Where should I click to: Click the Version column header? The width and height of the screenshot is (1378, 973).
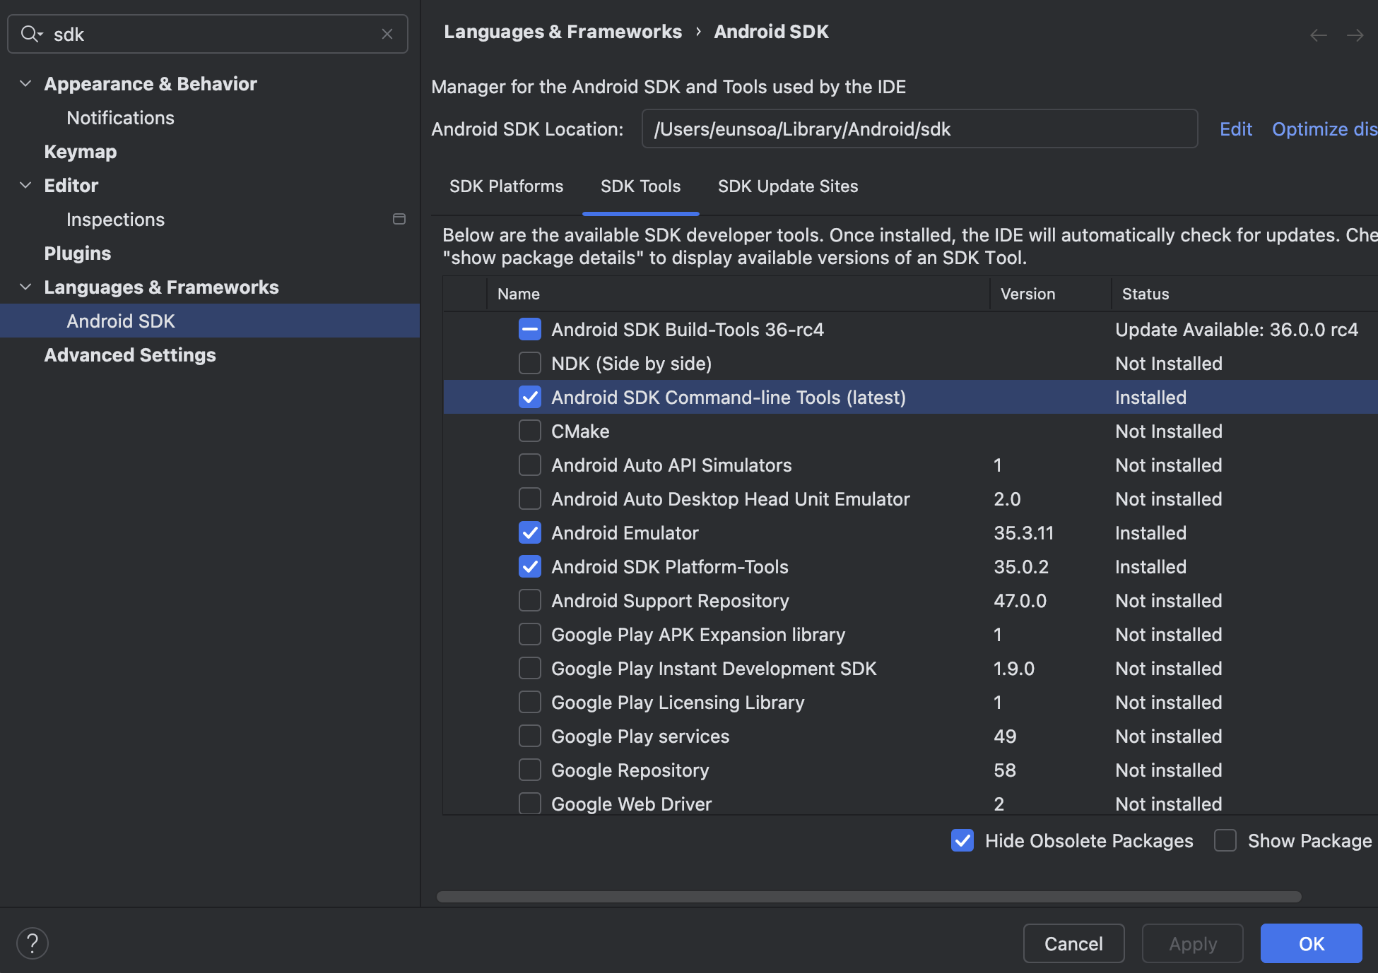1050,294
